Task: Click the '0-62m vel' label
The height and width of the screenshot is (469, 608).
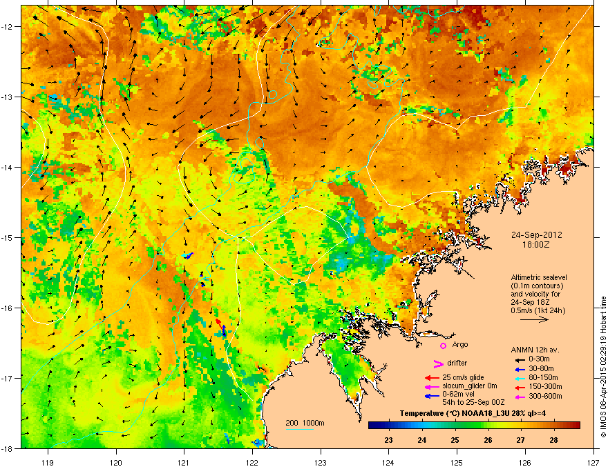Action: (x=459, y=395)
